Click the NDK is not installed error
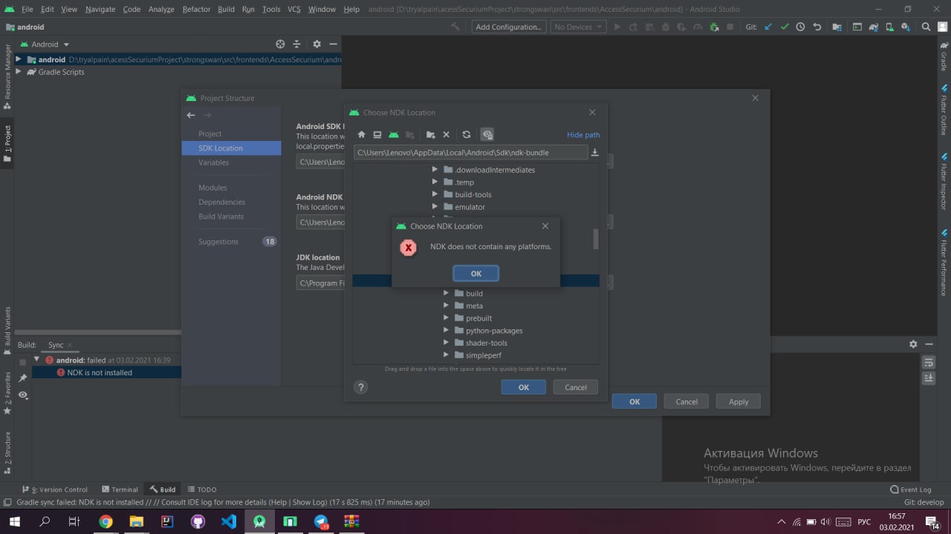 [100, 372]
